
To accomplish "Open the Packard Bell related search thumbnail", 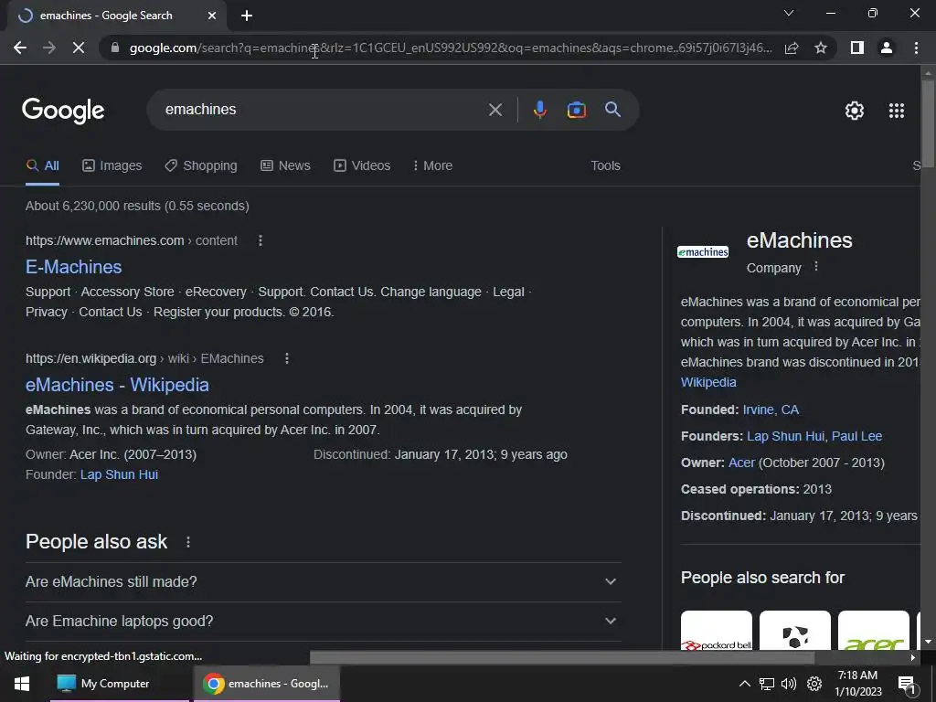I will point(717,630).
